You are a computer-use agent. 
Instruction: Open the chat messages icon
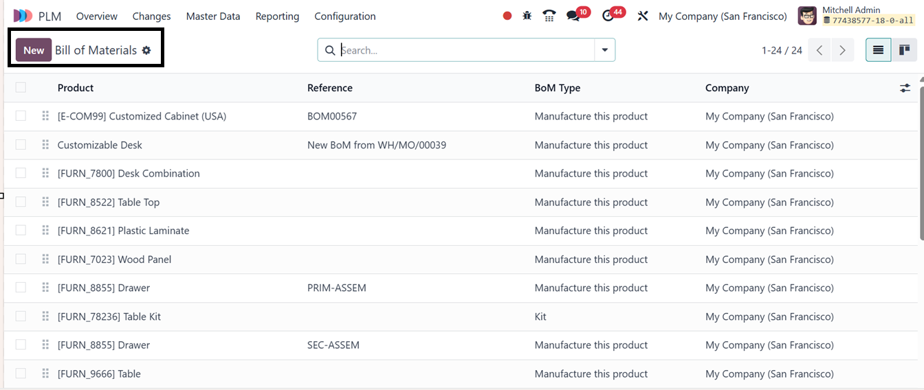[x=573, y=16]
